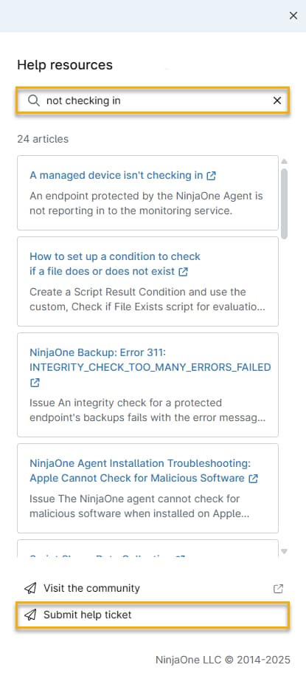Open NinjaOne Backup Error 311 article

click(x=150, y=360)
